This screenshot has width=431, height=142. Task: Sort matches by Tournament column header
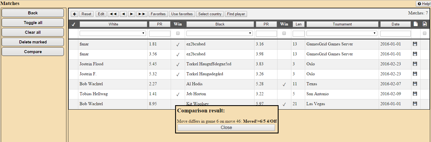click(342, 24)
